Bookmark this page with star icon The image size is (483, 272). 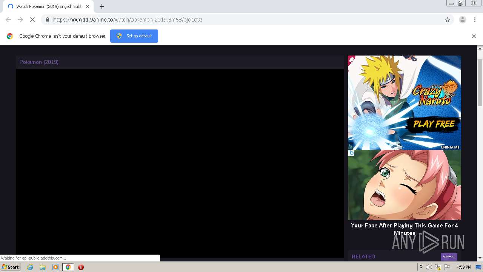tap(448, 20)
